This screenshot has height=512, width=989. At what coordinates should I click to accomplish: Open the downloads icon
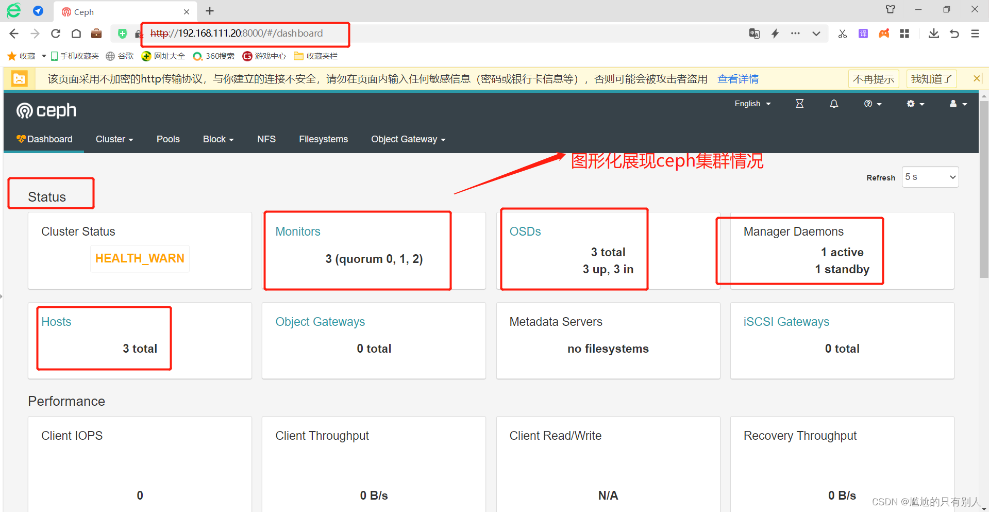point(934,34)
